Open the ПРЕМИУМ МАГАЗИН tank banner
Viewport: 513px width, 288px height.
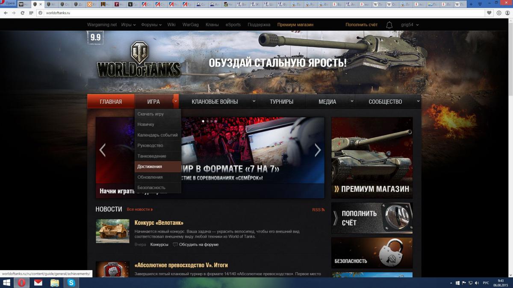point(372,157)
